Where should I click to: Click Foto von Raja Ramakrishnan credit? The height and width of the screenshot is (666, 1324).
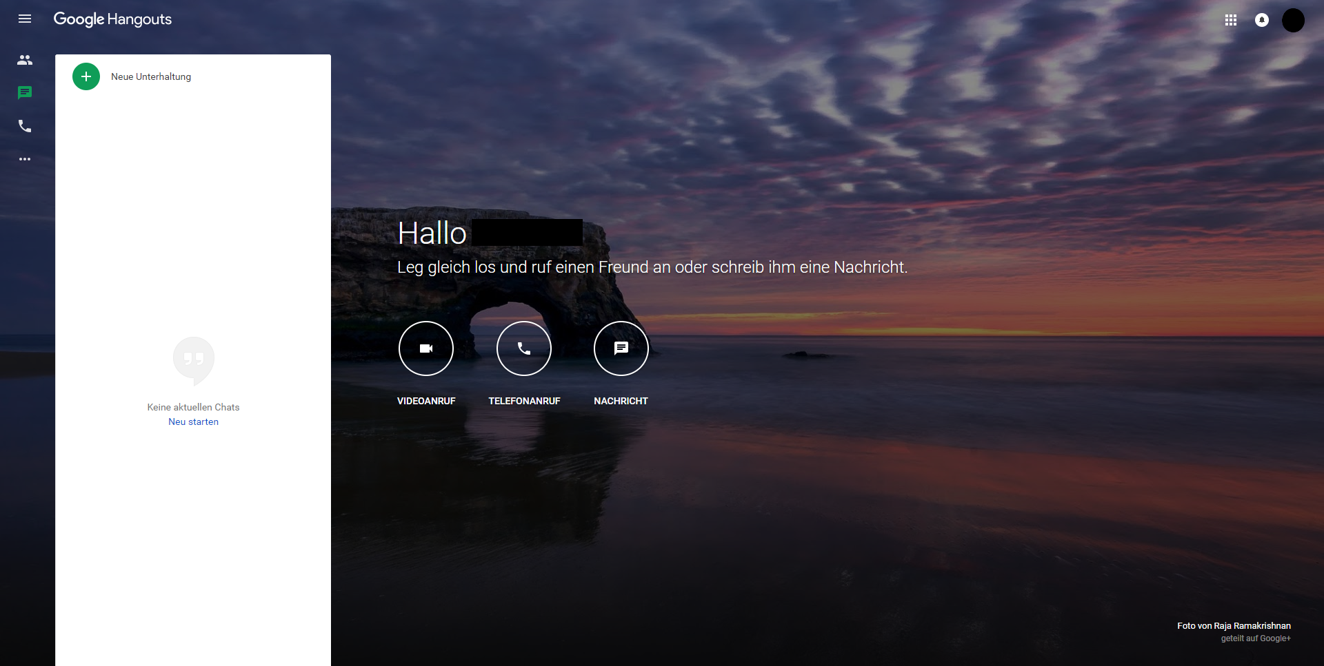(x=1234, y=626)
